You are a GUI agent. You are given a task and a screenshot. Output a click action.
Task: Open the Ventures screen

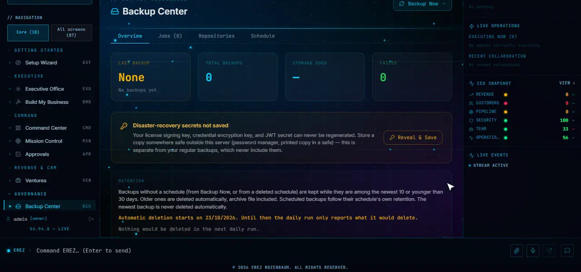(50, 180)
